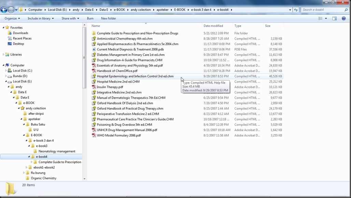This screenshot has height=198, width=351.
Task: Select Oxford Handbook of Practical Drug Therapy icon
Action: pos(94,108)
